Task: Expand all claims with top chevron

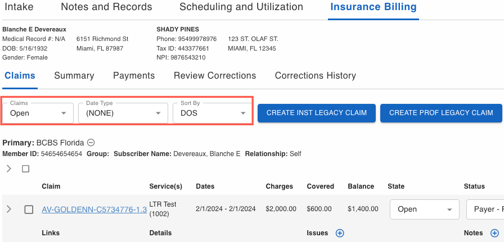Action: (x=8, y=168)
